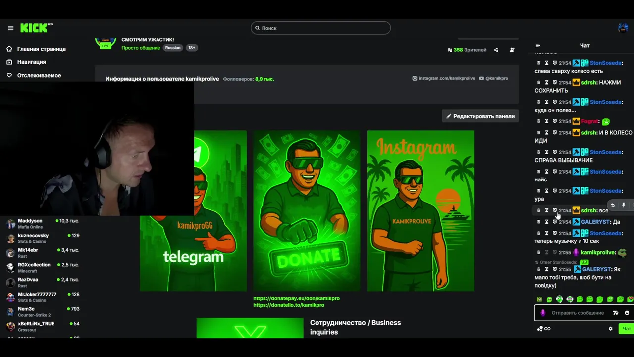
Task: Open kuznecovsky's Slots & Casino channel
Action: tap(42, 238)
